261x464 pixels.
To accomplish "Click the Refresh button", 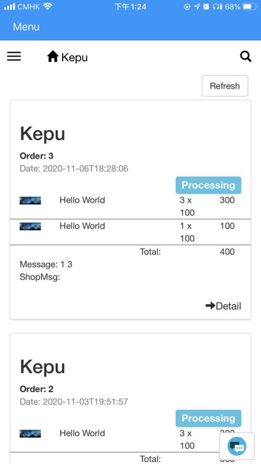I will 224,86.
